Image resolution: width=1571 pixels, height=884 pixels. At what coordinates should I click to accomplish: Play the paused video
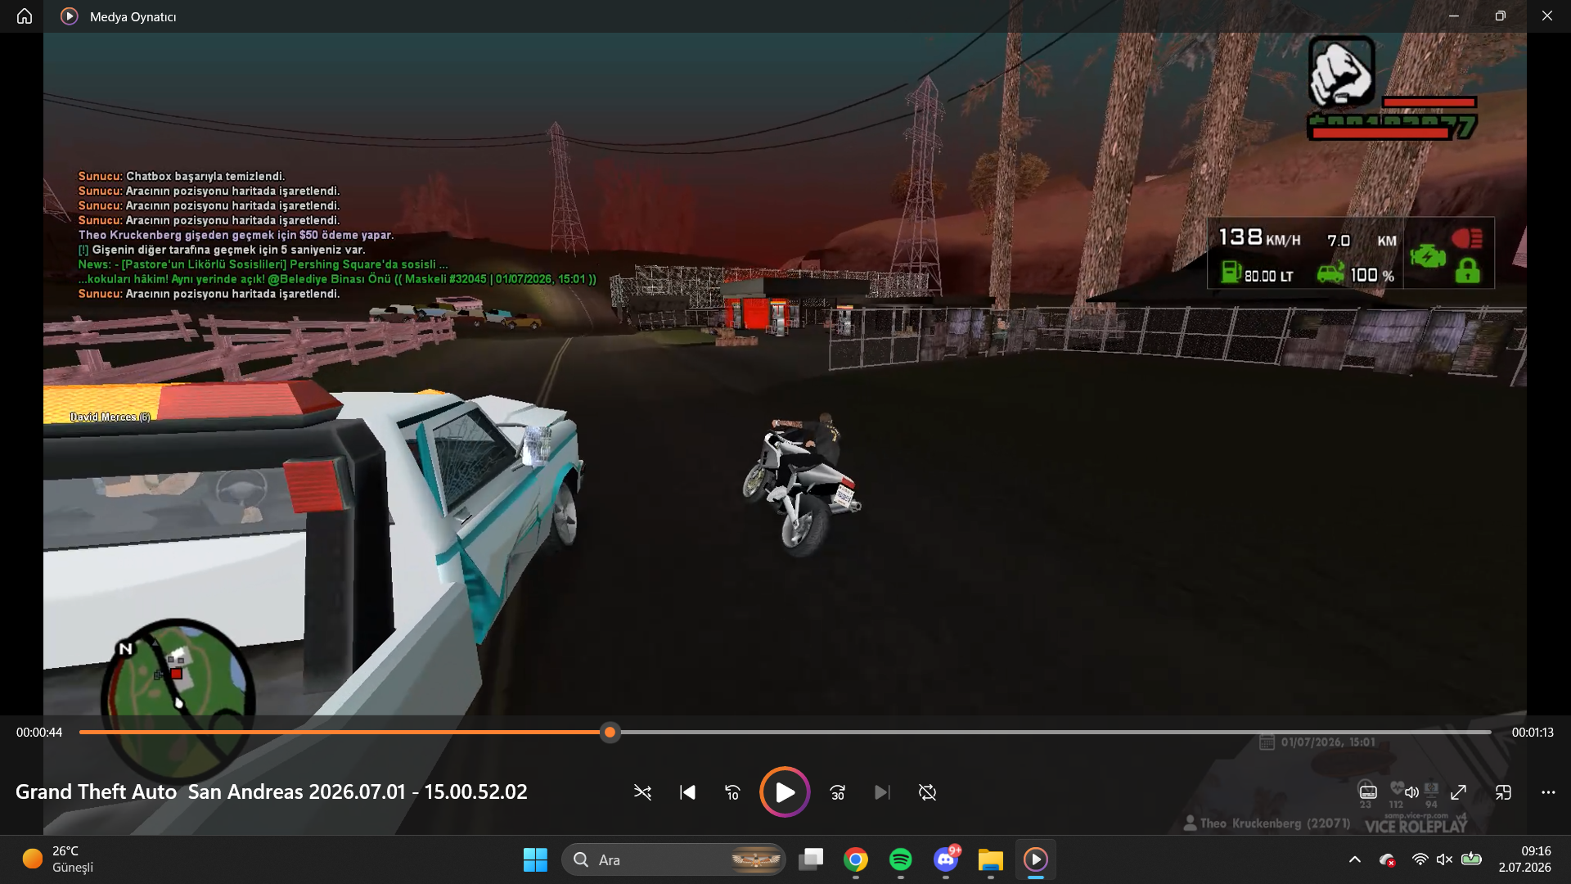pyautogui.click(x=785, y=792)
